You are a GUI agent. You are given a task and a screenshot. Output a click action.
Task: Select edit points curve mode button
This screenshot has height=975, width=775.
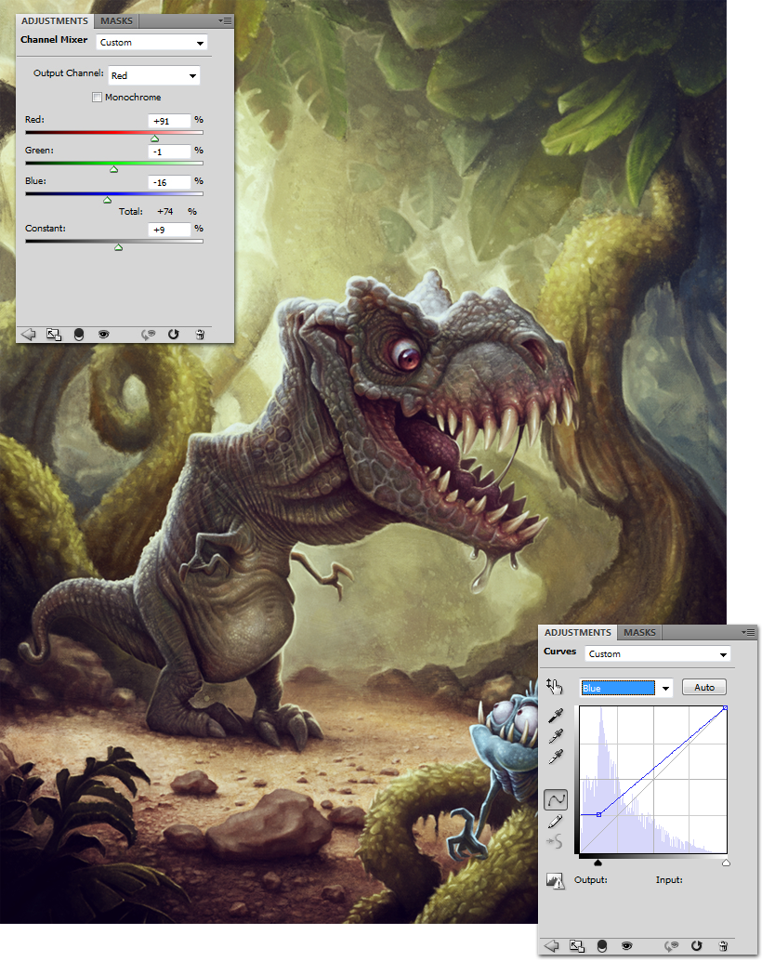[556, 799]
